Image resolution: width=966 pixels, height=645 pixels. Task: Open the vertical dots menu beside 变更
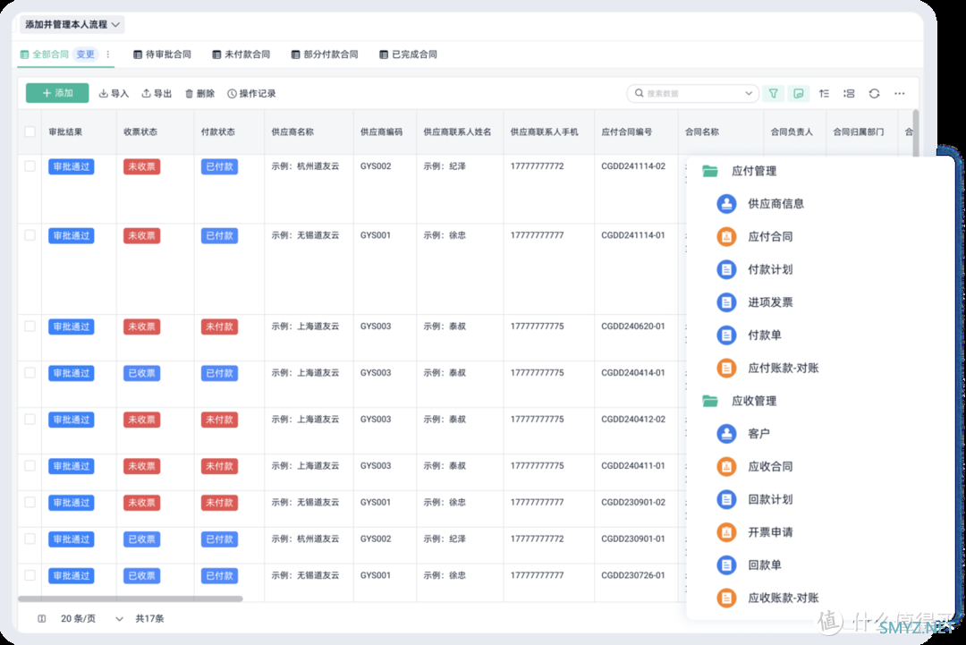click(x=108, y=55)
